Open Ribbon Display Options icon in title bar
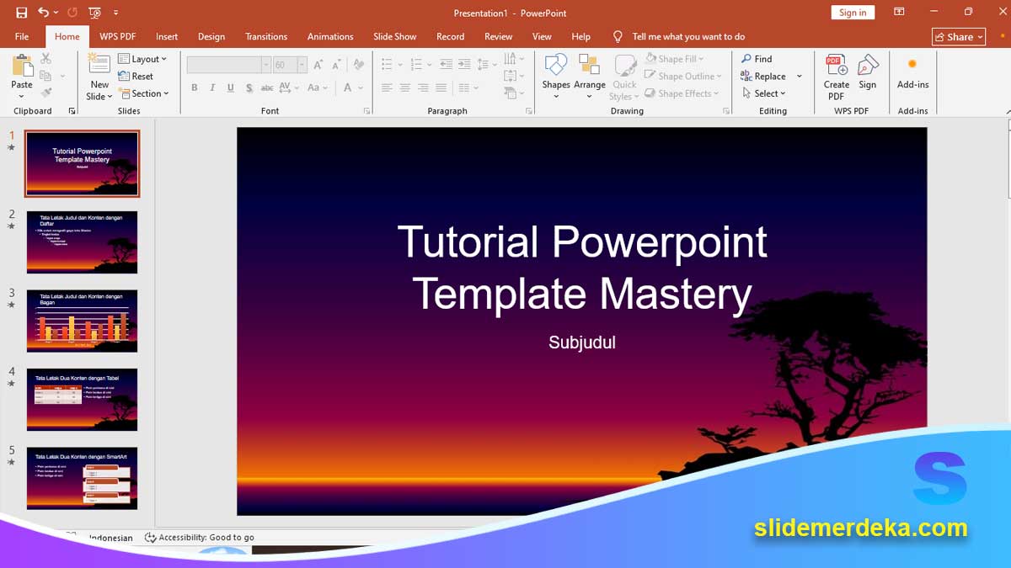 click(x=900, y=13)
